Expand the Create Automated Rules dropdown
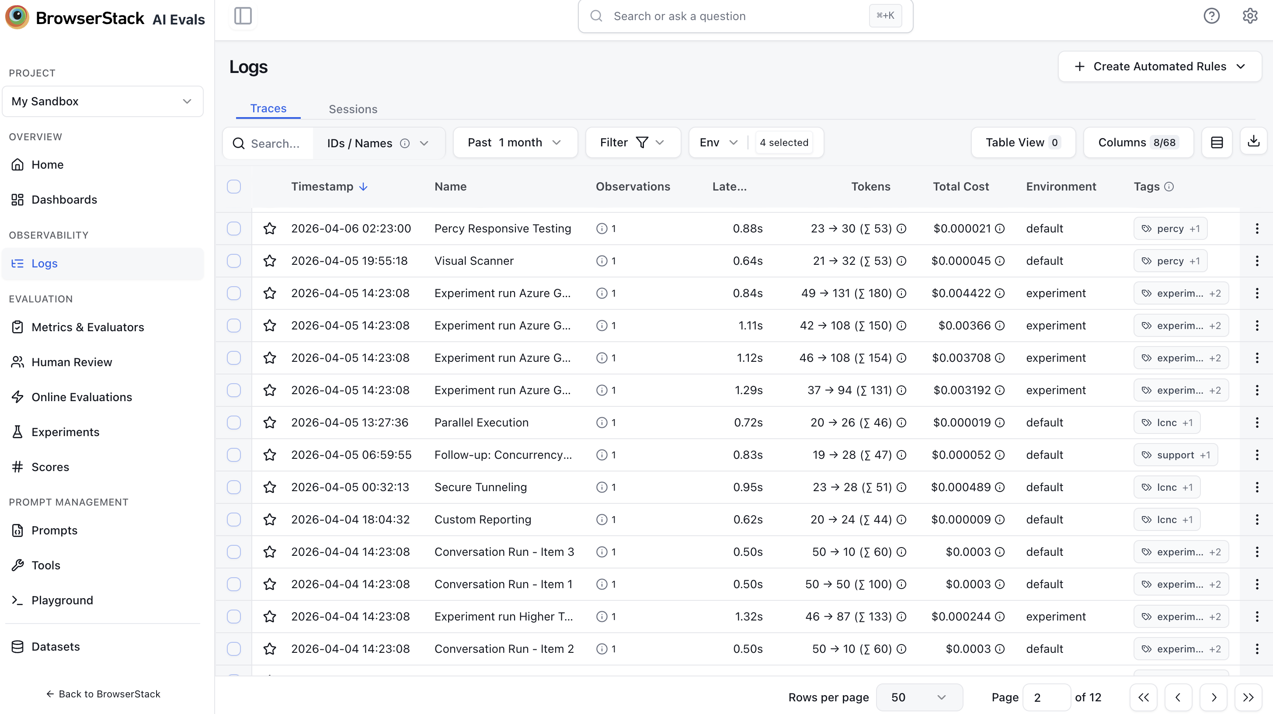This screenshot has height=714, width=1273. 1159,66
